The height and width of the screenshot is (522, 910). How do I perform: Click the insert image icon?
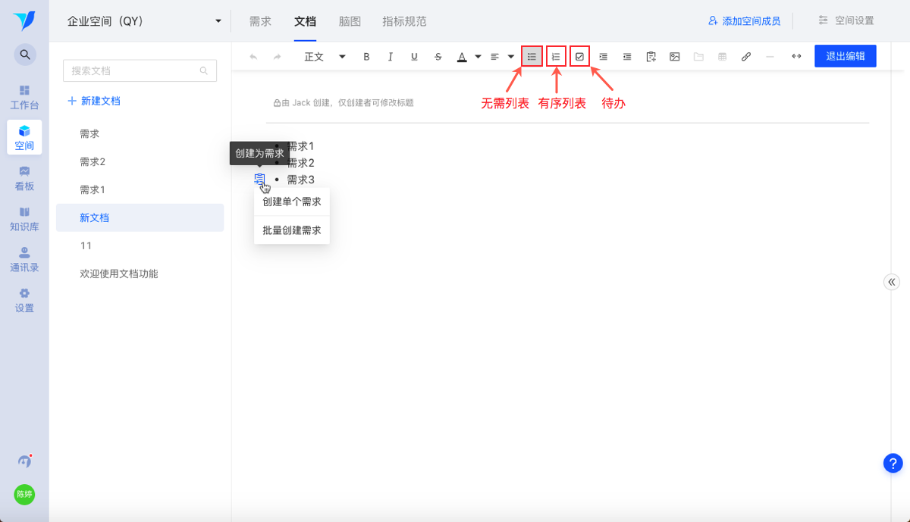tap(674, 57)
